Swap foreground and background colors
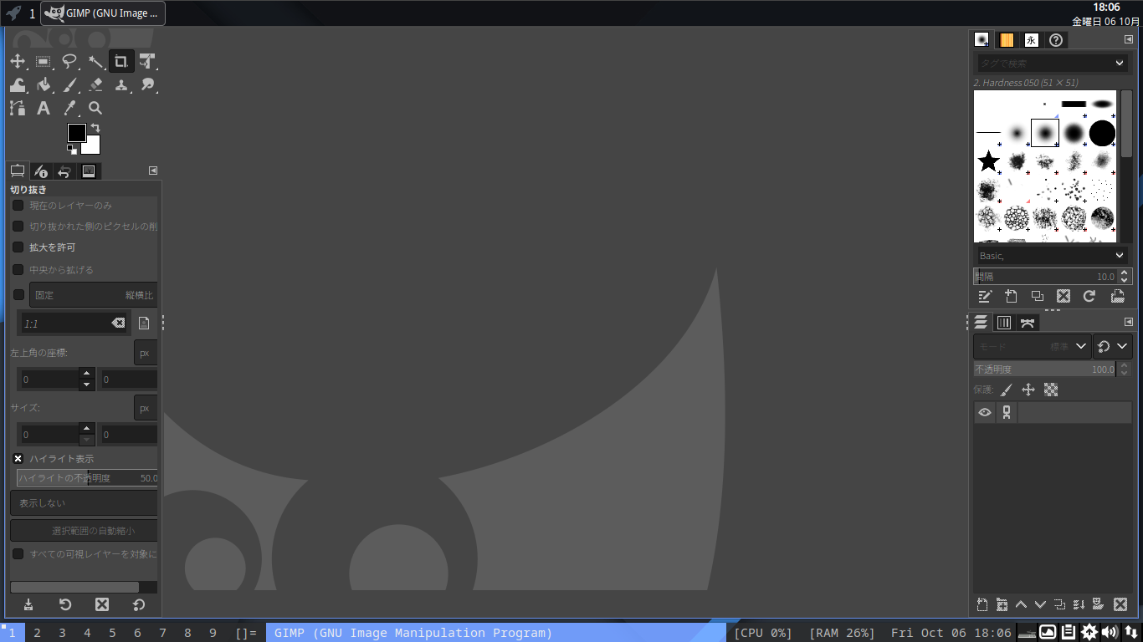The height and width of the screenshot is (642, 1143). [95, 128]
